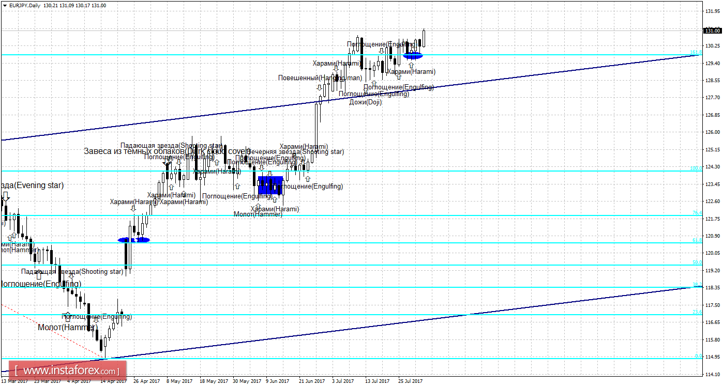Select the Завеса из темных облаков(Dark cloud cover) label
723x387 pixels.
pos(168,151)
